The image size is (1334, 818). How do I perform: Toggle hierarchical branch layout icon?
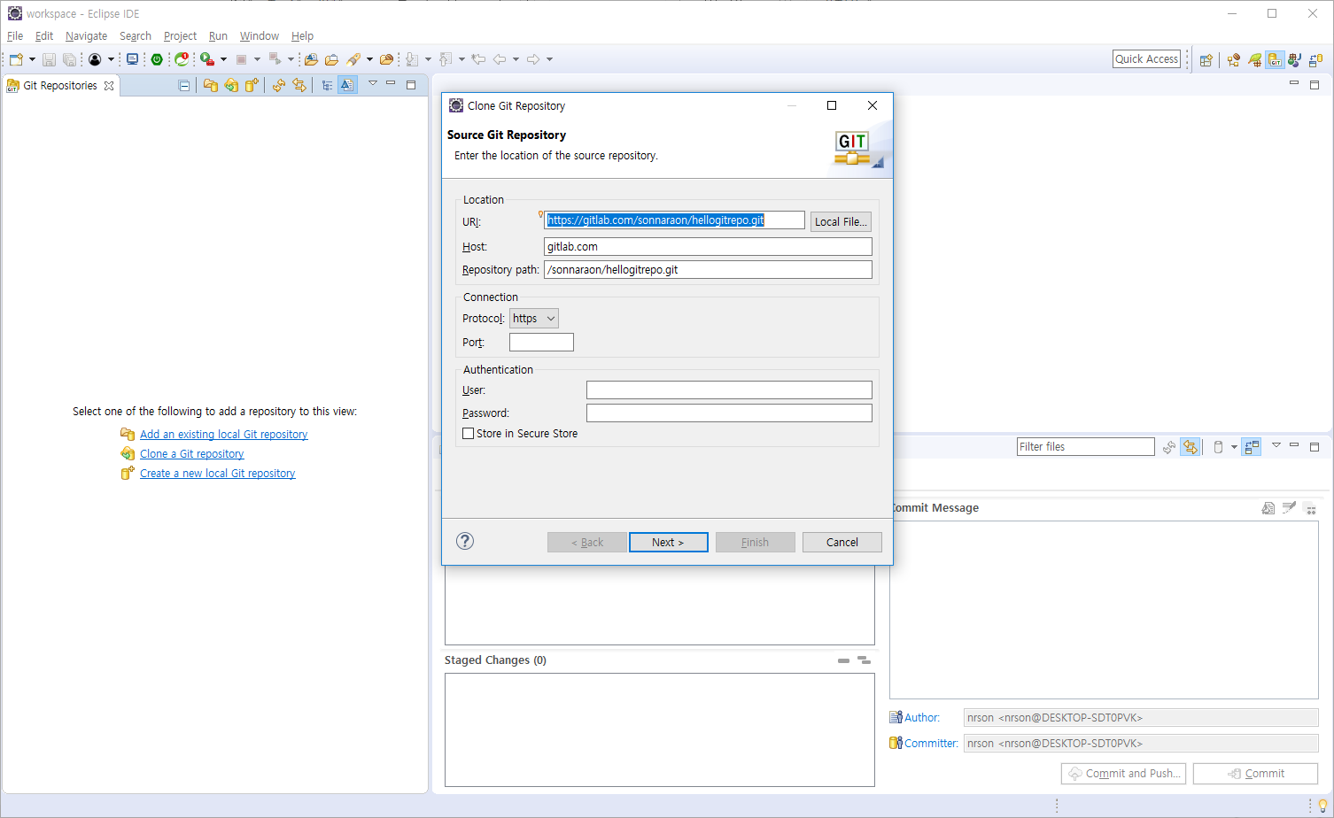[327, 85]
